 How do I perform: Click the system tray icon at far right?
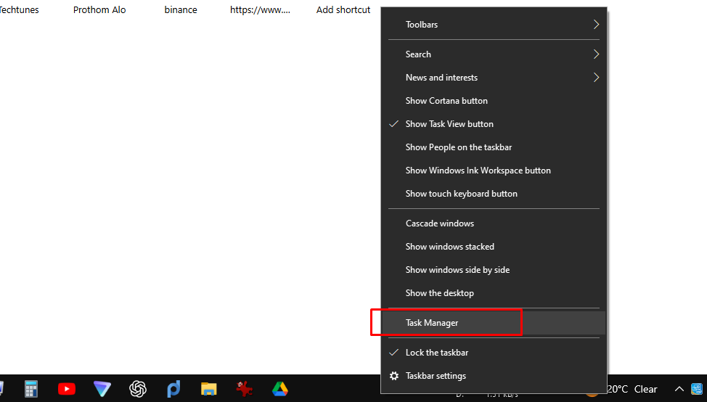[x=697, y=389]
